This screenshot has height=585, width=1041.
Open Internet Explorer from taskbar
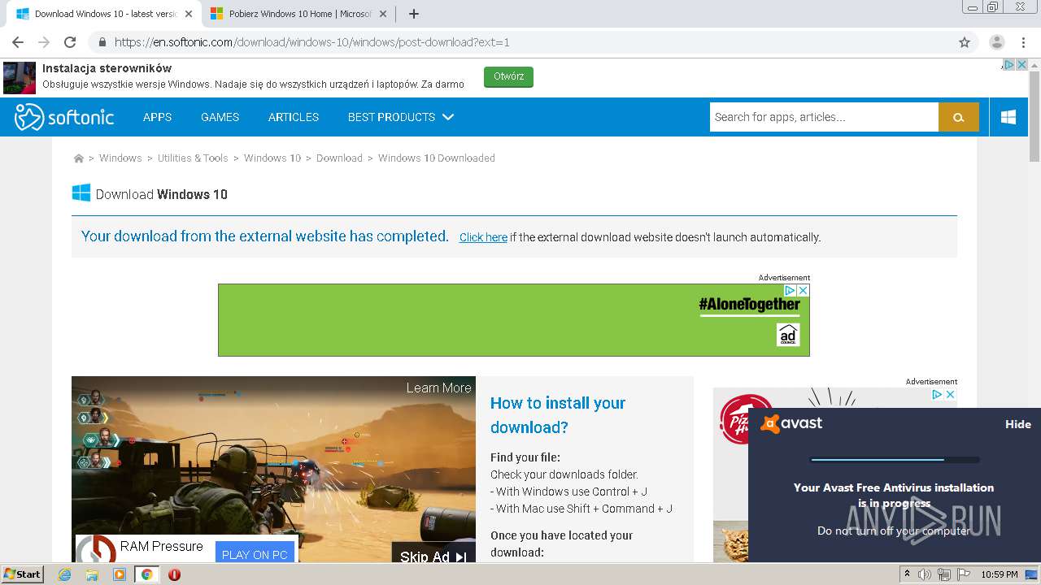pos(64,574)
